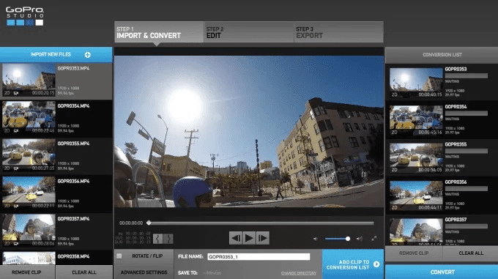The image size is (498, 279).
Task: Click the arrow icon on Add Clip button
Action: click(x=376, y=264)
